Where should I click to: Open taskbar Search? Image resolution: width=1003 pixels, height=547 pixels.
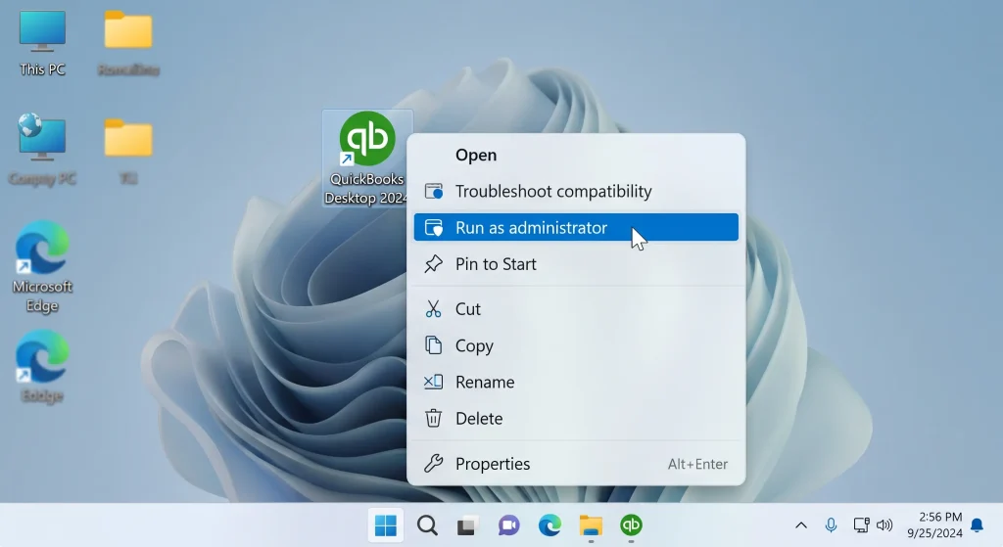427,525
